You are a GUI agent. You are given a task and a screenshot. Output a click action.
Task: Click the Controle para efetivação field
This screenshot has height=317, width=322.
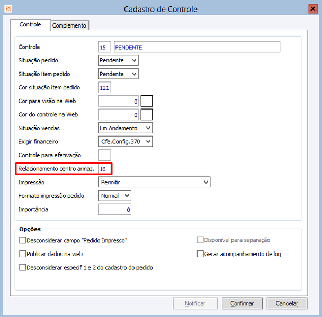(x=104, y=155)
